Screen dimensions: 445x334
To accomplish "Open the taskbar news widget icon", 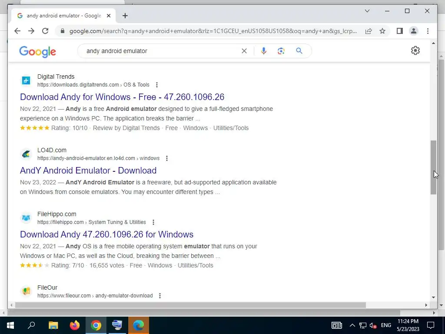I will tap(337, 325).
